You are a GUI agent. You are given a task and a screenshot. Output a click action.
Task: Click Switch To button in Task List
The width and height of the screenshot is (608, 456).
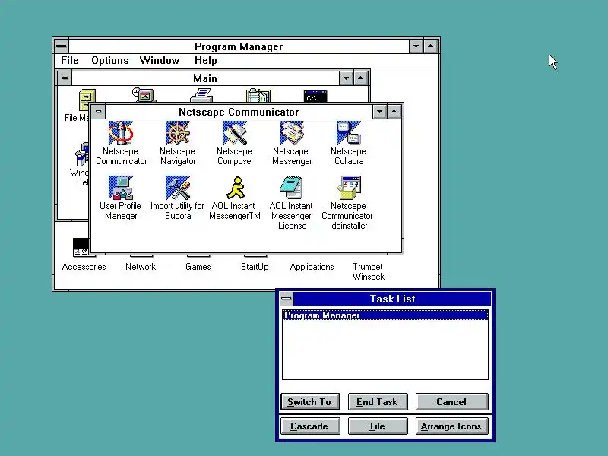pos(310,402)
